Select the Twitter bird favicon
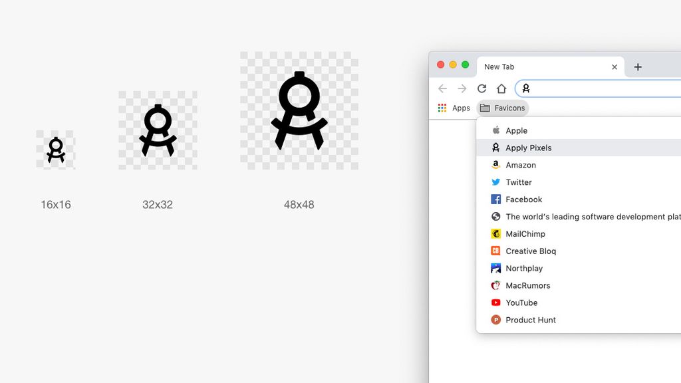Screen dimensions: 681x383 pos(496,182)
